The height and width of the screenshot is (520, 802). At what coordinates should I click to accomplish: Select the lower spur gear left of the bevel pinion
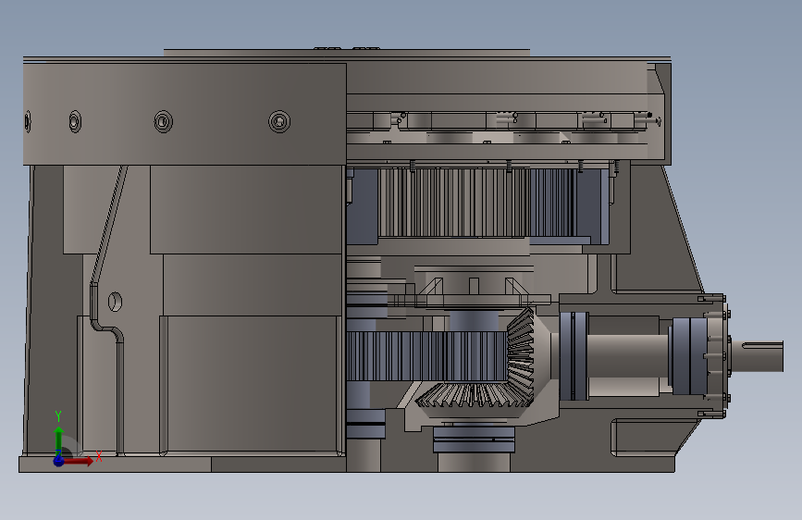click(427, 356)
